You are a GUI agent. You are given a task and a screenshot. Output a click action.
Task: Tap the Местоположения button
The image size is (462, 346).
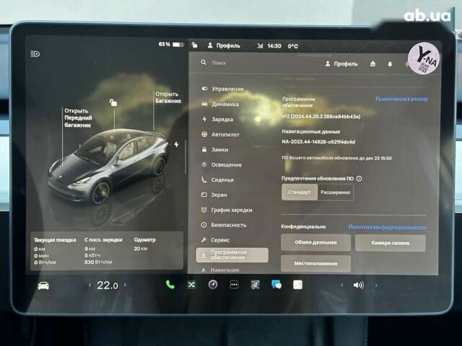(315, 263)
